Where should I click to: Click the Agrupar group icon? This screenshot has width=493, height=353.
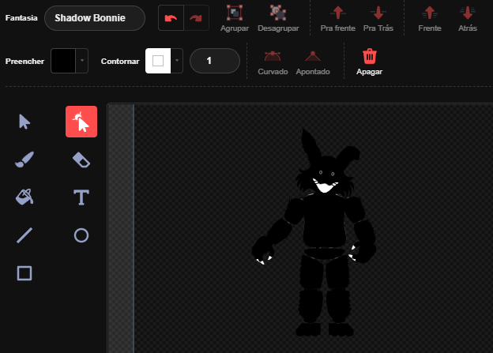(x=235, y=13)
